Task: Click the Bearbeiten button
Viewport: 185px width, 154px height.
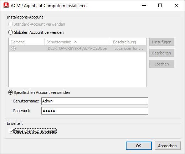Action: [162, 53]
